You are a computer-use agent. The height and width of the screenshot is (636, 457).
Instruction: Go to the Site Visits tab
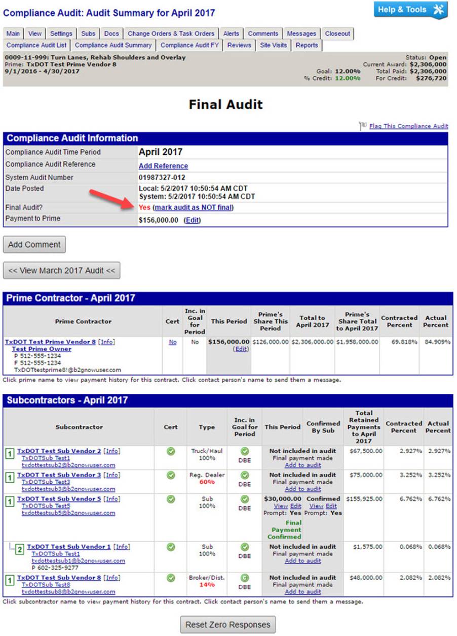click(x=274, y=45)
